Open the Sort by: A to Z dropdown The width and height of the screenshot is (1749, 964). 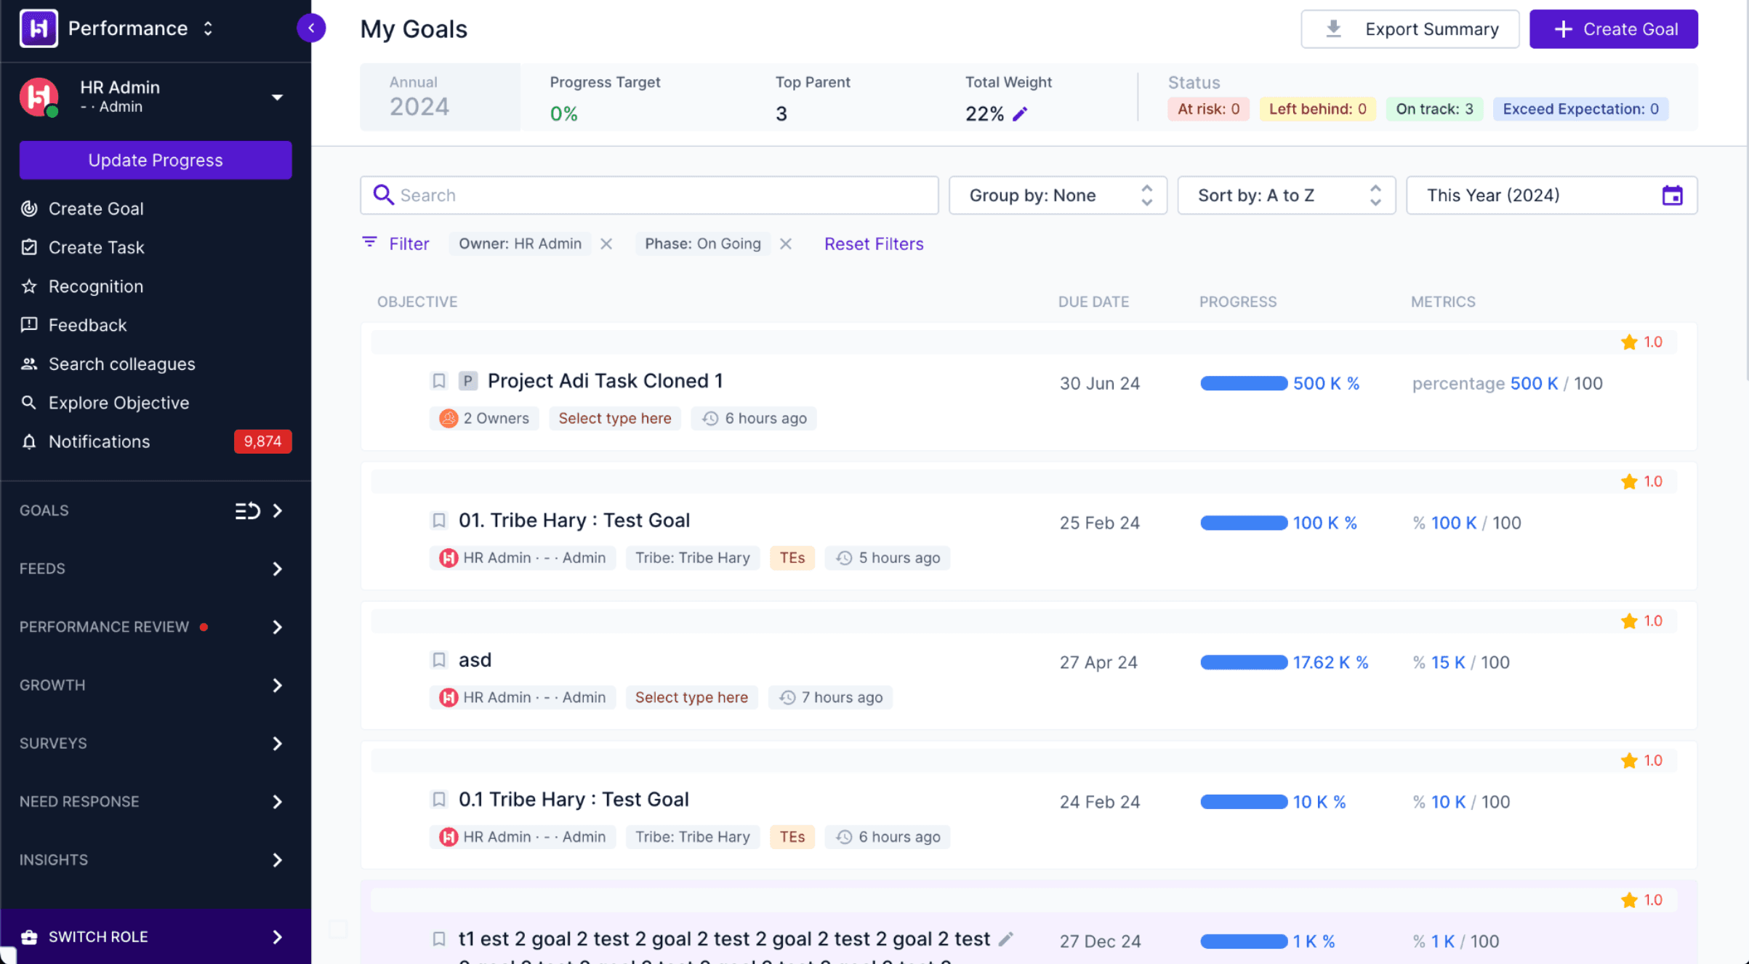1286,195
